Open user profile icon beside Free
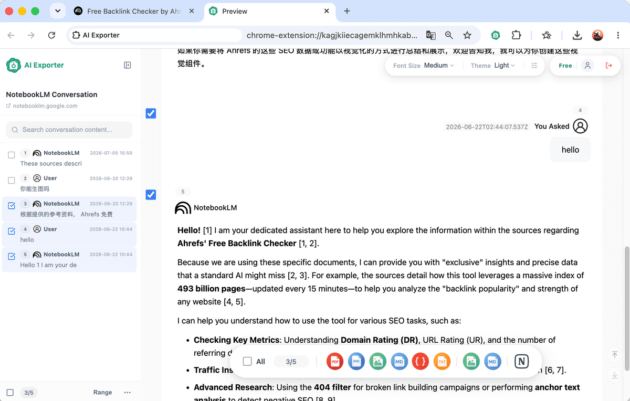Viewport: 630px width, 401px height. click(588, 66)
